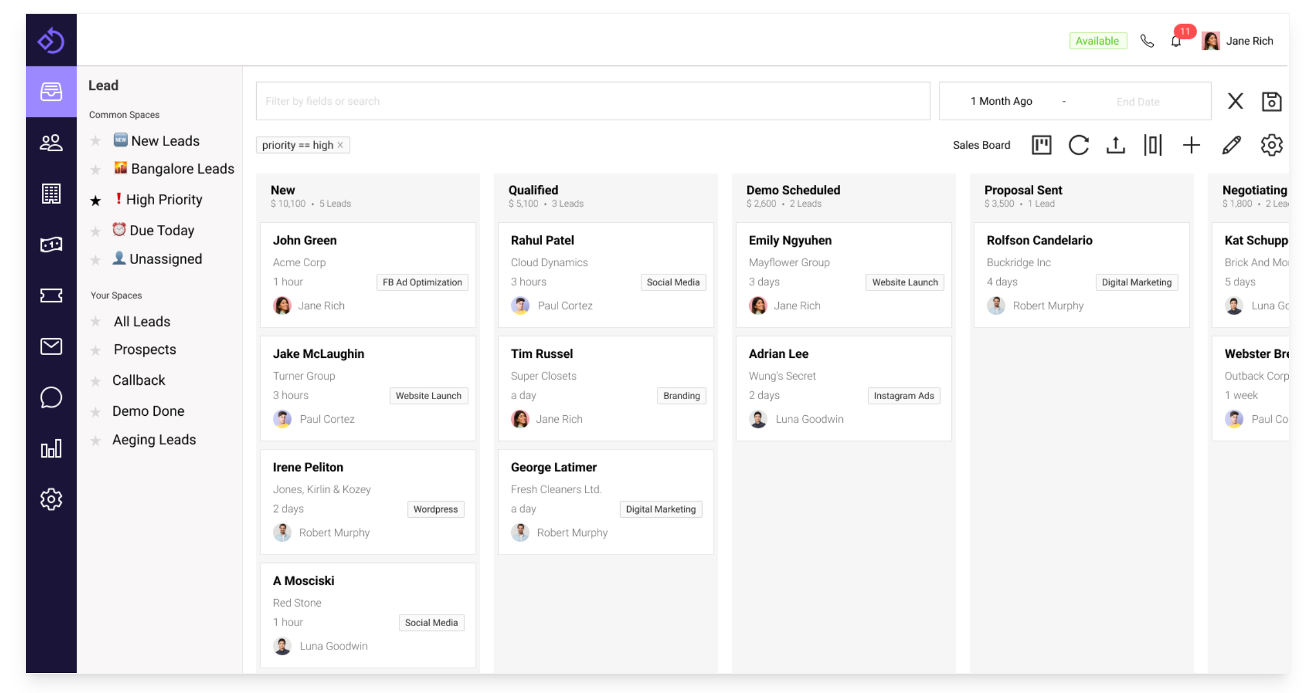This screenshot has width=1309, height=693.
Task: Open the Reports chart icon in sidebar
Action: (x=51, y=448)
